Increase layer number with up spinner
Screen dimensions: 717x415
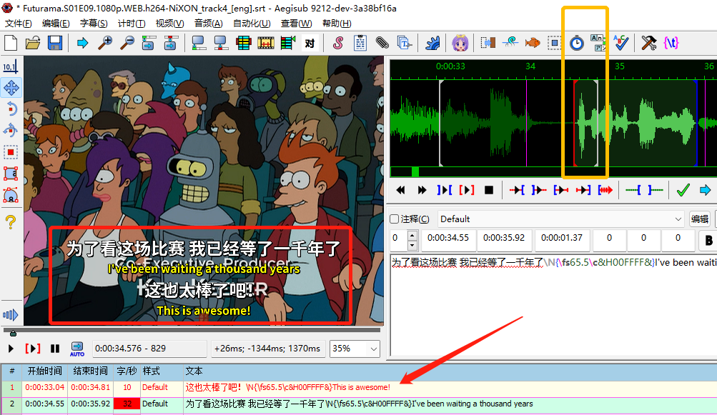(x=411, y=235)
